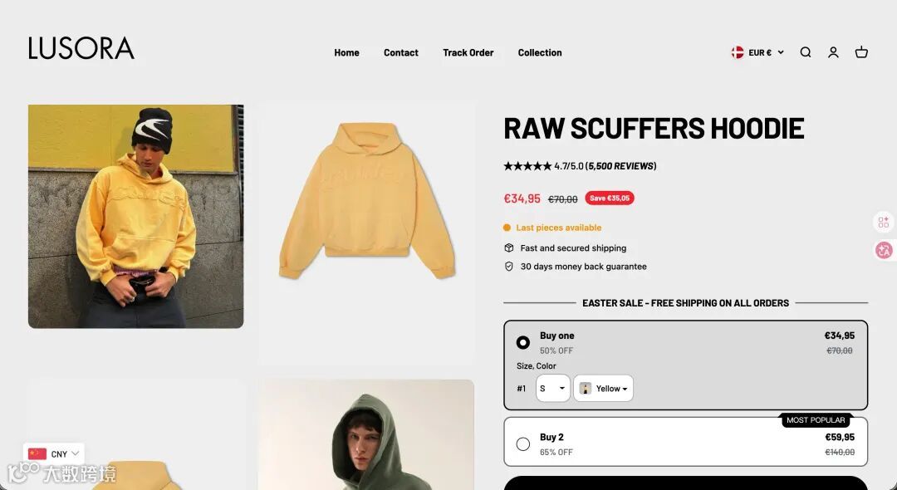Select the Buy 2 radio option

click(x=523, y=444)
